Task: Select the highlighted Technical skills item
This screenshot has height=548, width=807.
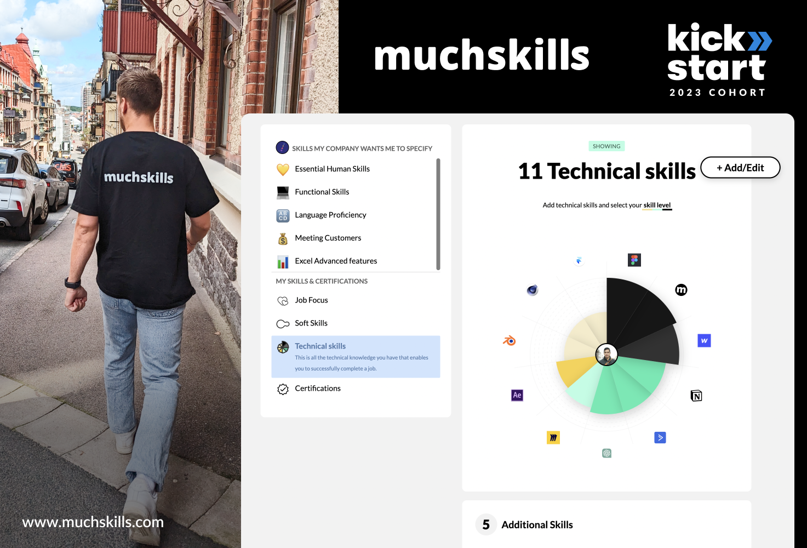Action: (356, 357)
